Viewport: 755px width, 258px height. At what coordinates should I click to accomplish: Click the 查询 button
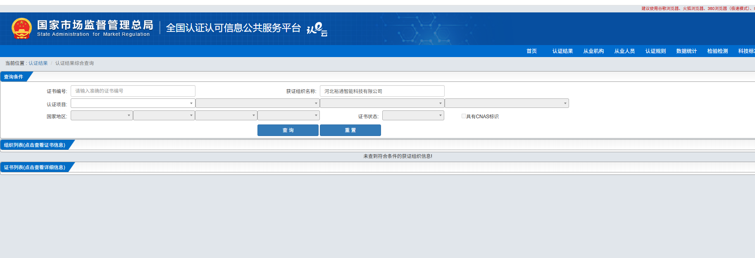pos(288,130)
